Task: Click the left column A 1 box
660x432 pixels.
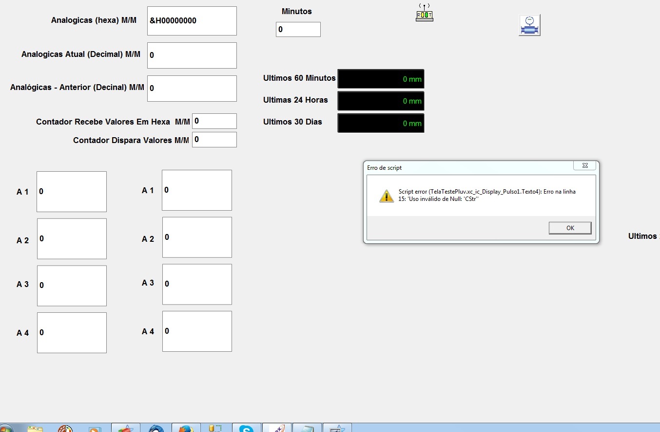Action: click(x=72, y=192)
